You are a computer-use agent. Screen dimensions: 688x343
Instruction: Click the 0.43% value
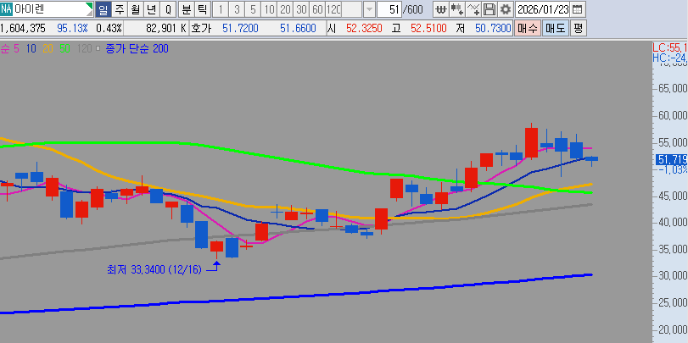pos(109,29)
